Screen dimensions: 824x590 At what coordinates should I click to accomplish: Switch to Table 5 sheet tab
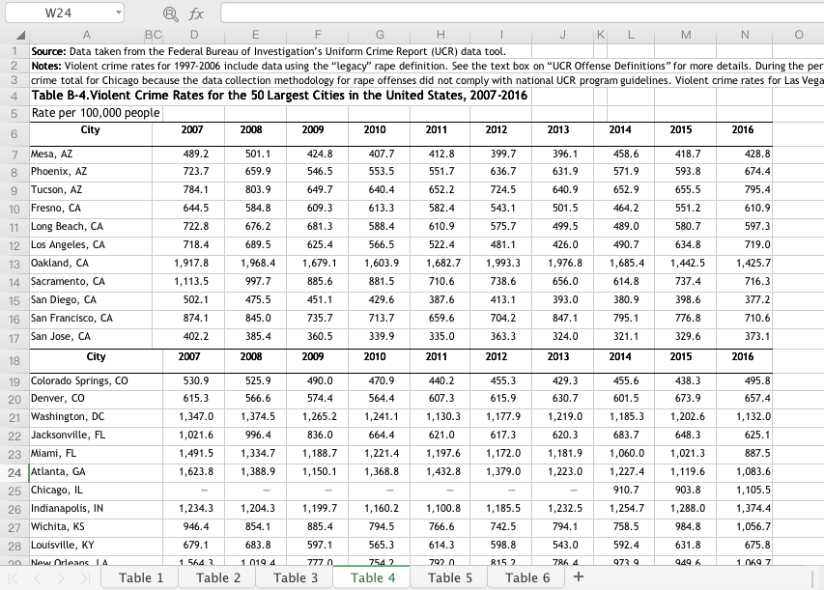(x=450, y=577)
